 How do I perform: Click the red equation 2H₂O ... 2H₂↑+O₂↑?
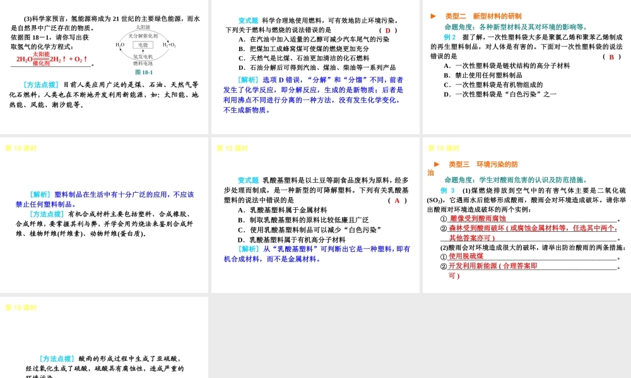(x=52, y=59)
